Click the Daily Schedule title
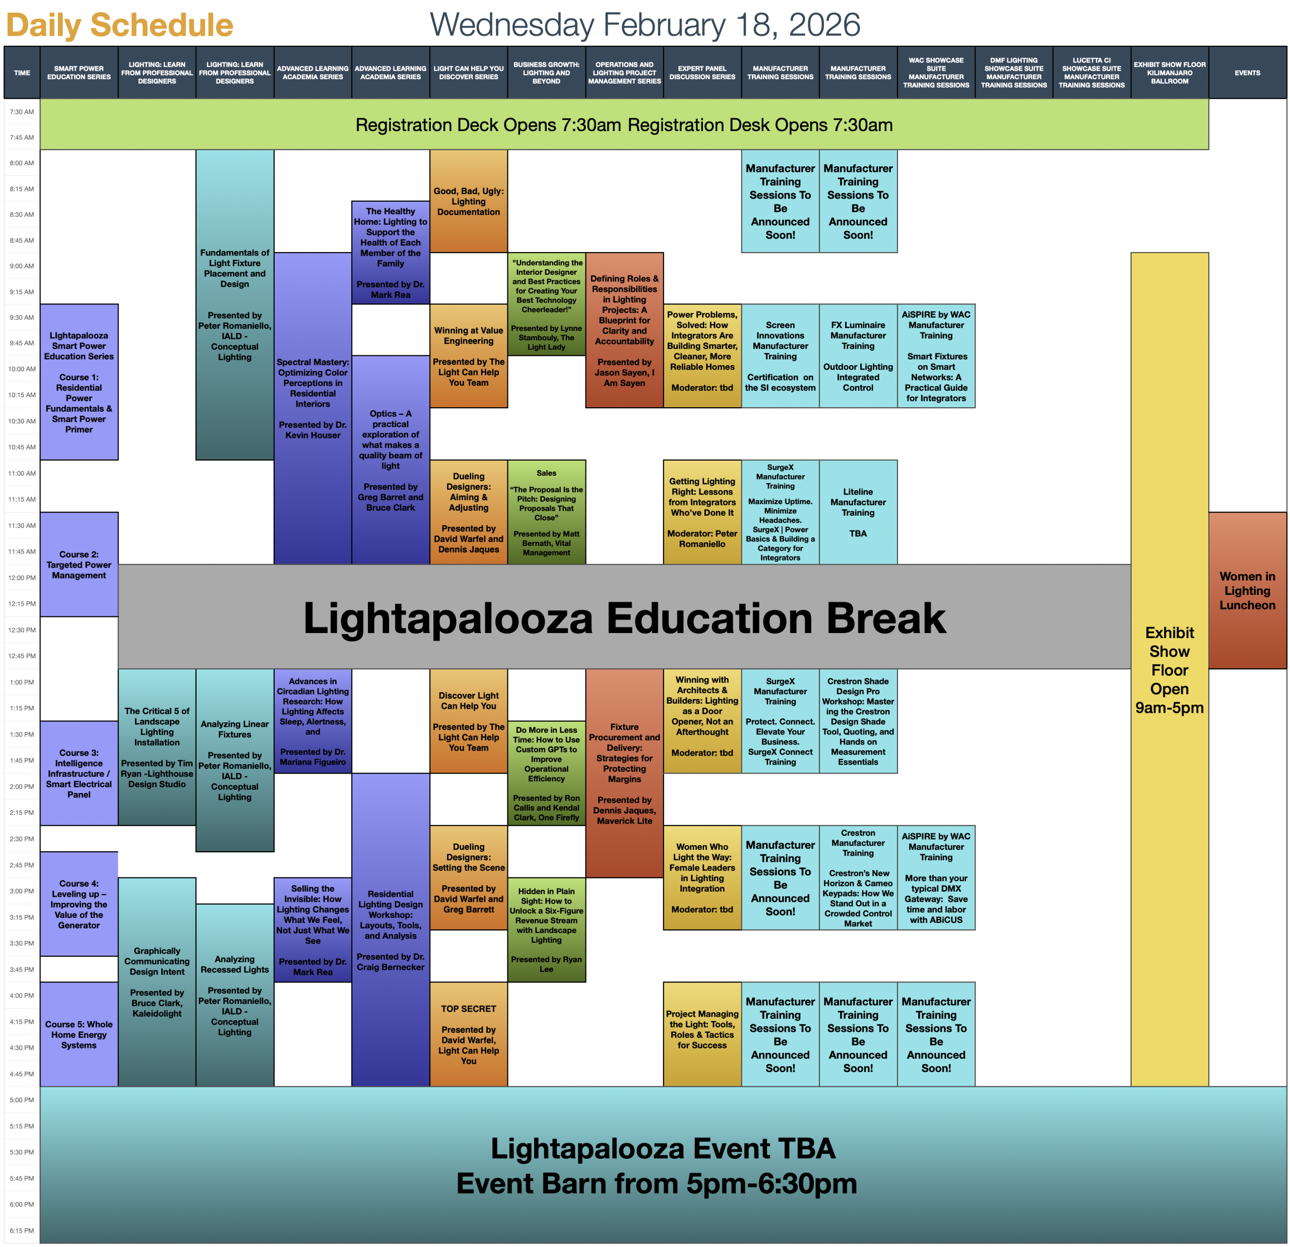This screenshot has width=1290, height=1247. point(119,25)
